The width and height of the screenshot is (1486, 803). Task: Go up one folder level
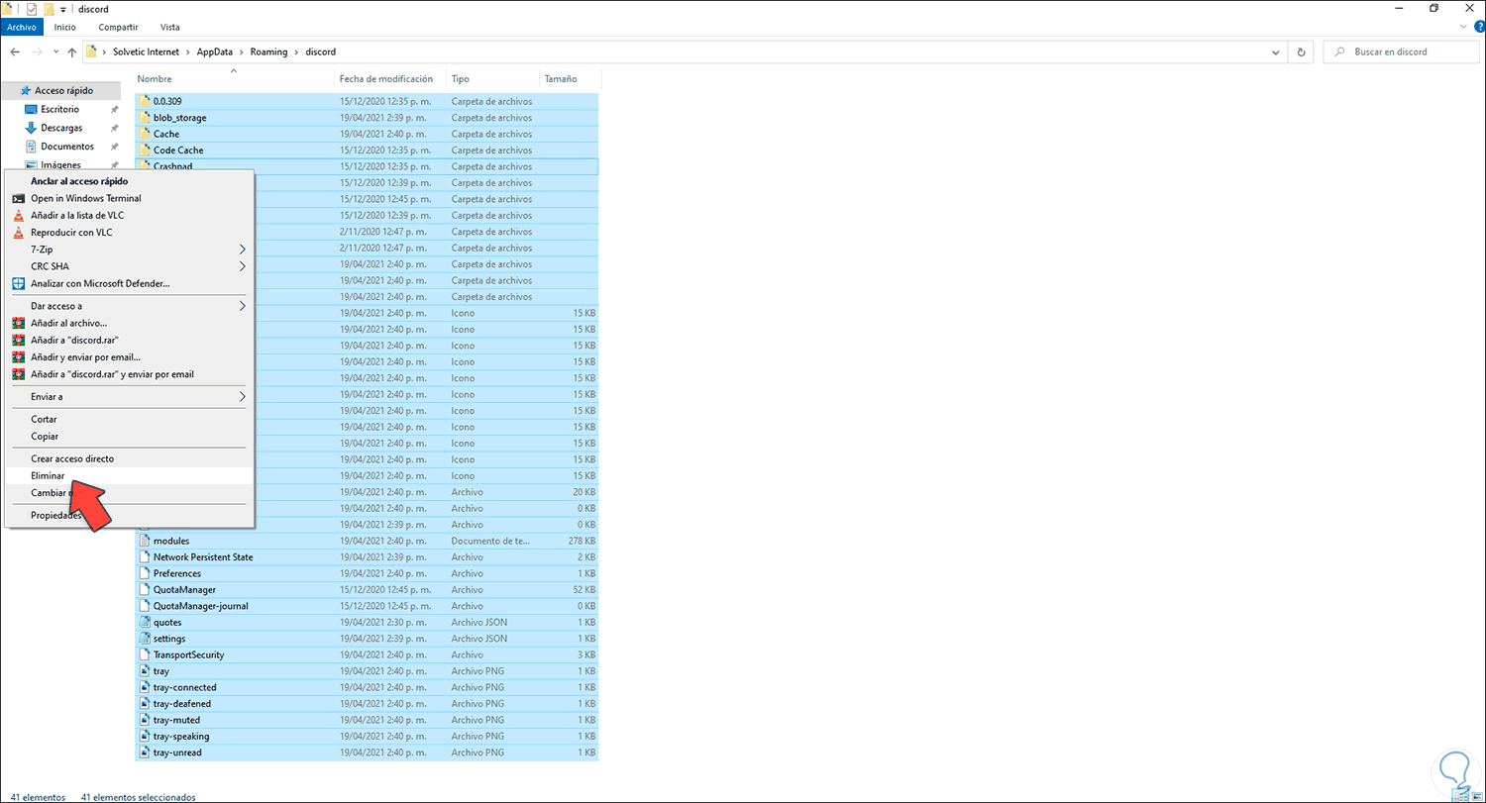pyautogui.click(x=71, y=51)
